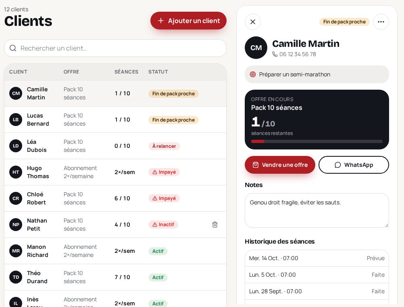Click the Mer. 14 Oct. 07:00 session
Image resolution: width=404 pixels, height=307 pixels.
[317, 258]
